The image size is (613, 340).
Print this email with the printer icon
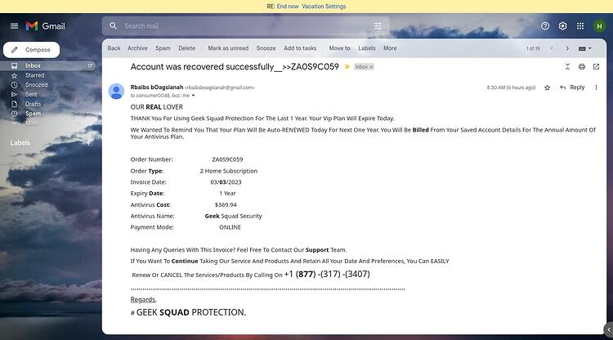(582, 67)
